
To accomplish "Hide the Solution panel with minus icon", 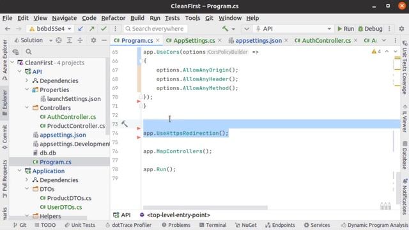I will (x=104, y=40).
